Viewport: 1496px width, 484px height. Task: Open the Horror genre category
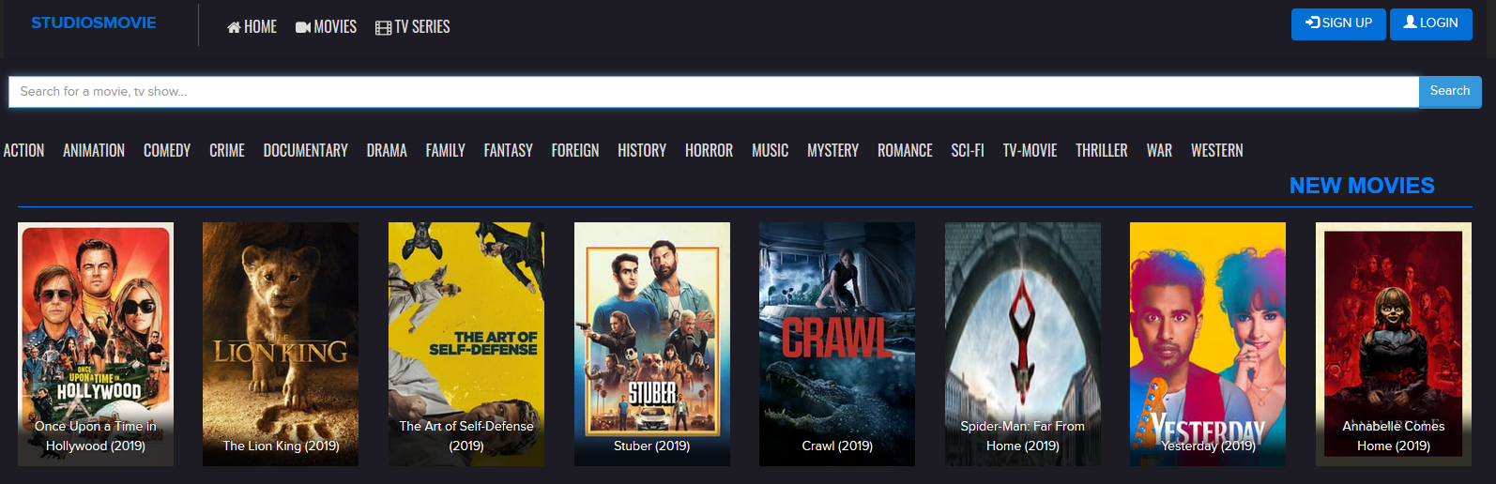click(709, 151)
